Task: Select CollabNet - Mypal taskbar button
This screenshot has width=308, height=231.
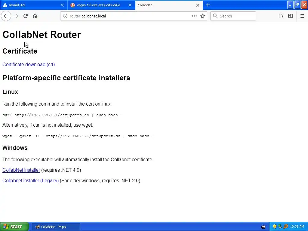Action: (x=56, y=227)
